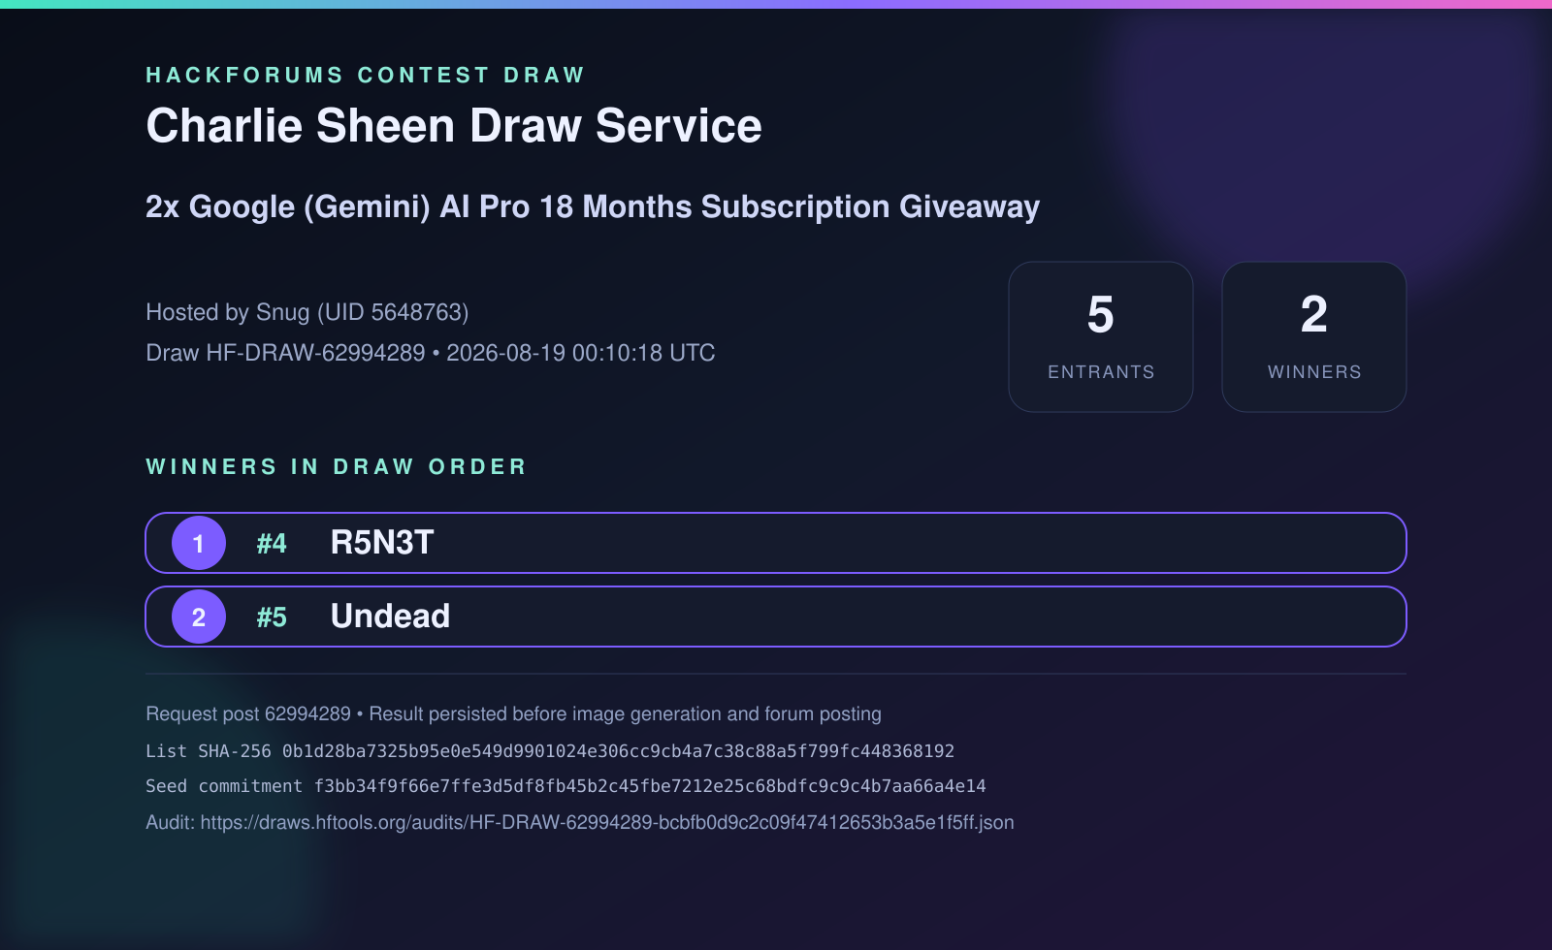Click the Seed commitment hash line
Viewport: 1552px width, 950px height.
click(x=566, y=786)
